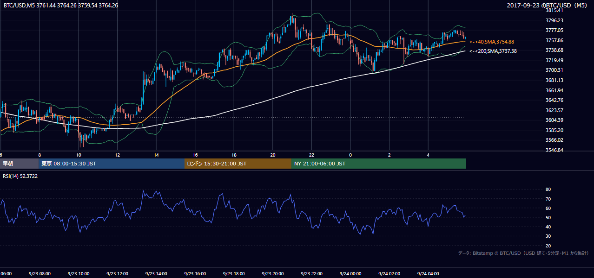Click the bottom time label 9/23 22:00
This screenshot has height=278, width=594.
(x=311, y=274)
